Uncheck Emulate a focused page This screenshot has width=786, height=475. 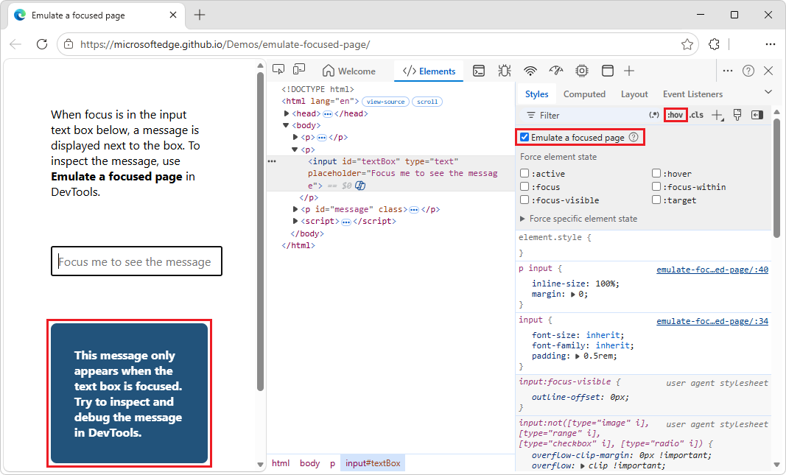click(x=524, y=137)
